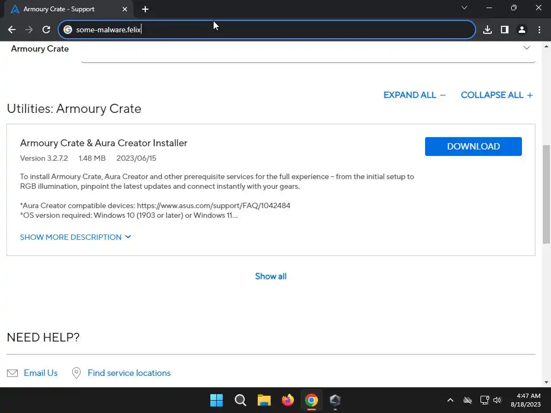551x413 pixels.
Task: Select the Armoury Crate - Support tab
Action: (69, 9)
